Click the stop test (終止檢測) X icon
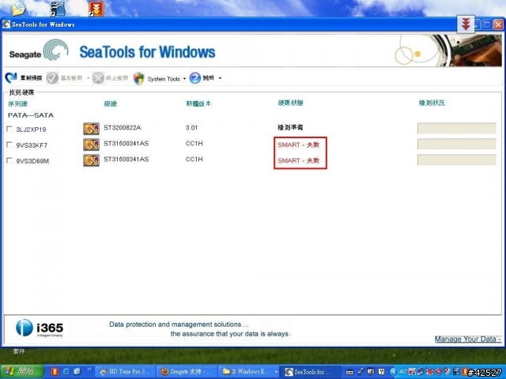The width and height of the screenshot is (506, 379). (98, 78)
